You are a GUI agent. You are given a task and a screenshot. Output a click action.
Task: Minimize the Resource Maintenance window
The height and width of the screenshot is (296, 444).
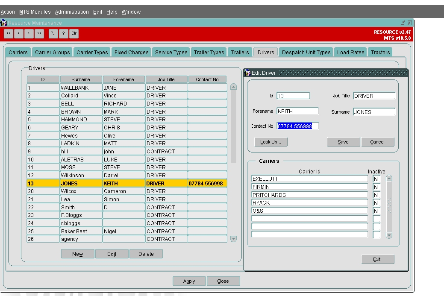403,23
